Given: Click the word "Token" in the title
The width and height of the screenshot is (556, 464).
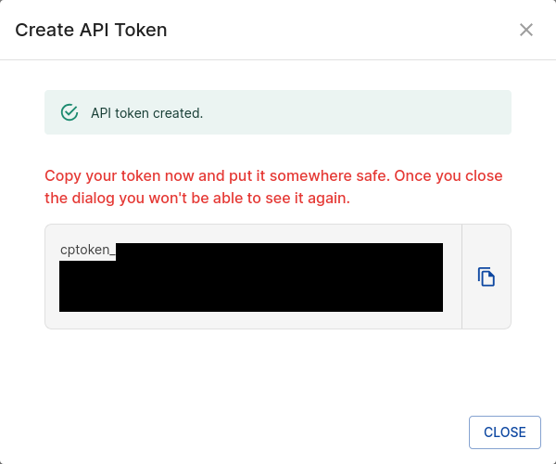Looking at the screenshot, I should 142,30.
